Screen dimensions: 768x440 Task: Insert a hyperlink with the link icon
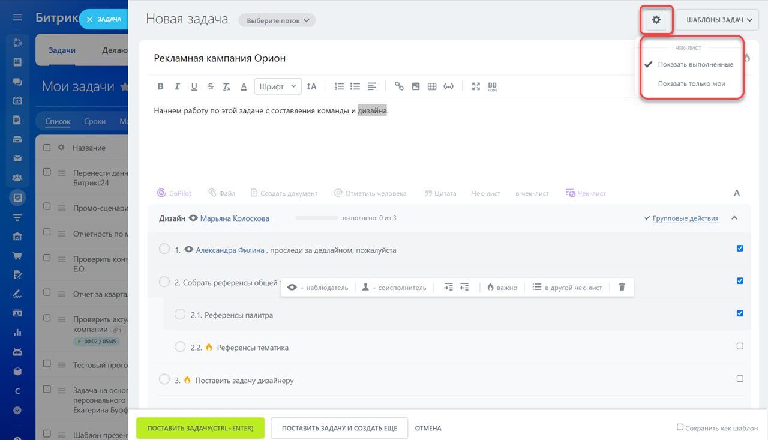[x=399, y=86]
